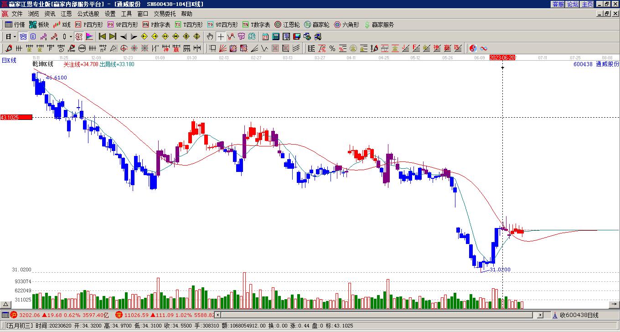Open the P数字表 number table
The width and height of the screenshot is (620, 332).
coord(156,25)
